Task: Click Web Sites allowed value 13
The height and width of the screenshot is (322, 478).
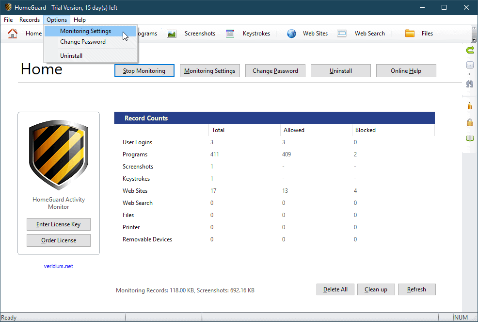Action: tap(285, 191)
